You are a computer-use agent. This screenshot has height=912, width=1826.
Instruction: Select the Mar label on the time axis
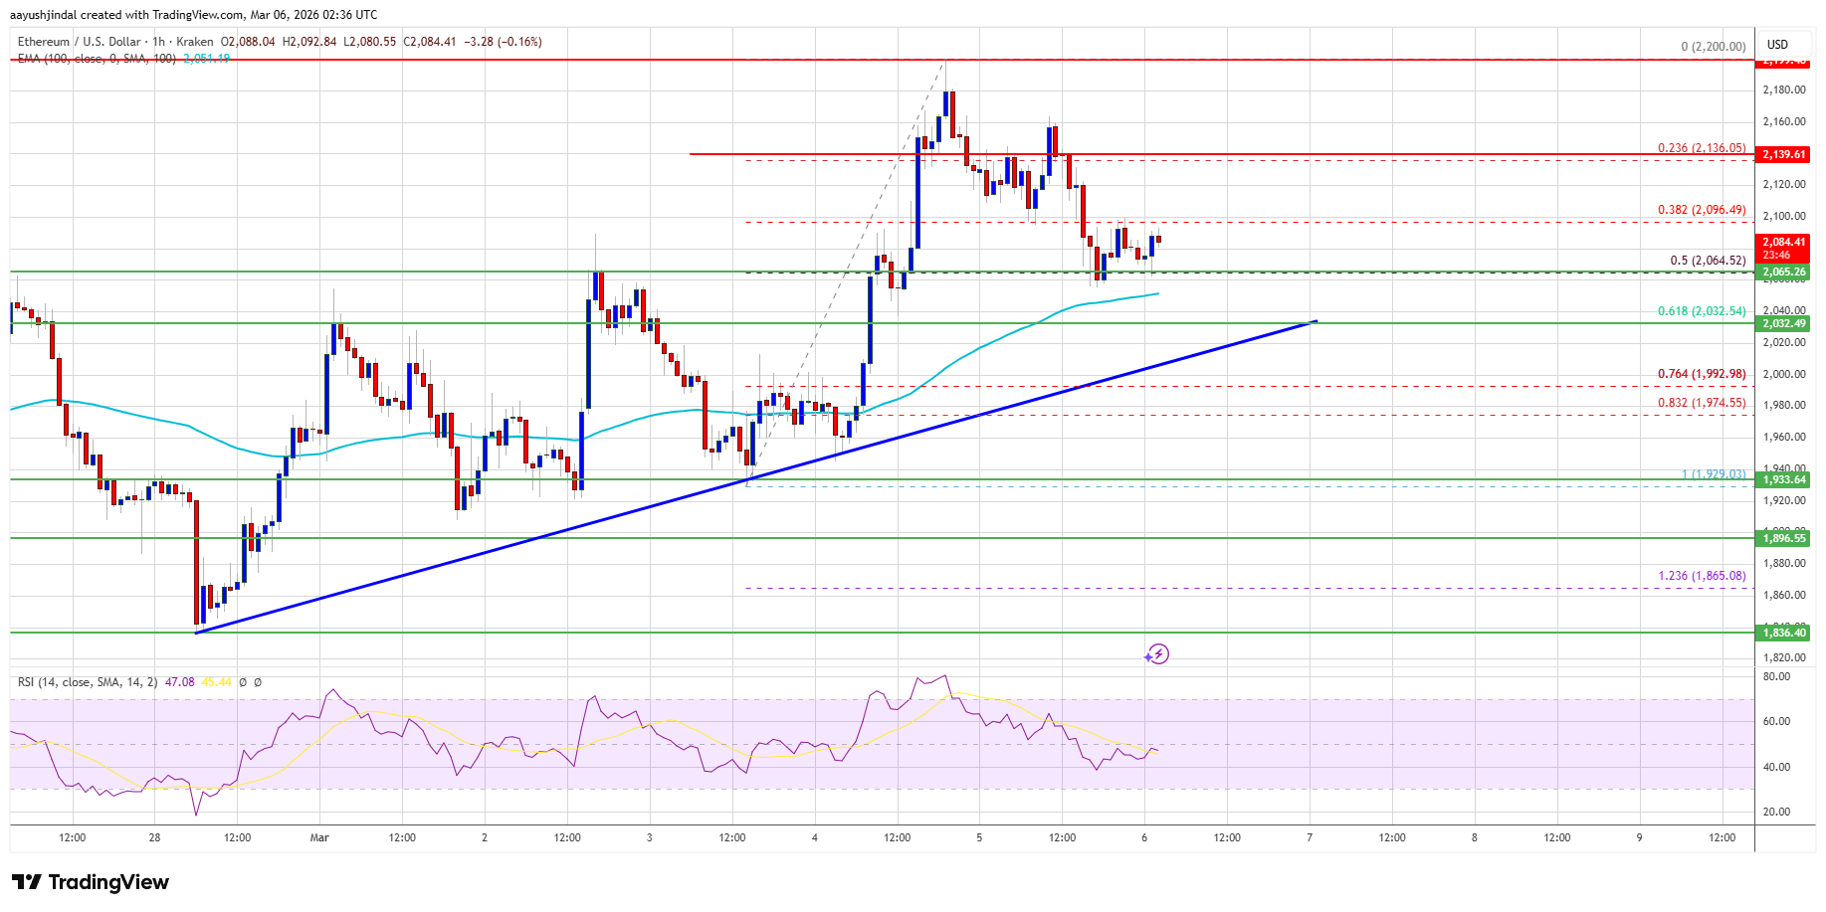pos(317,838)
